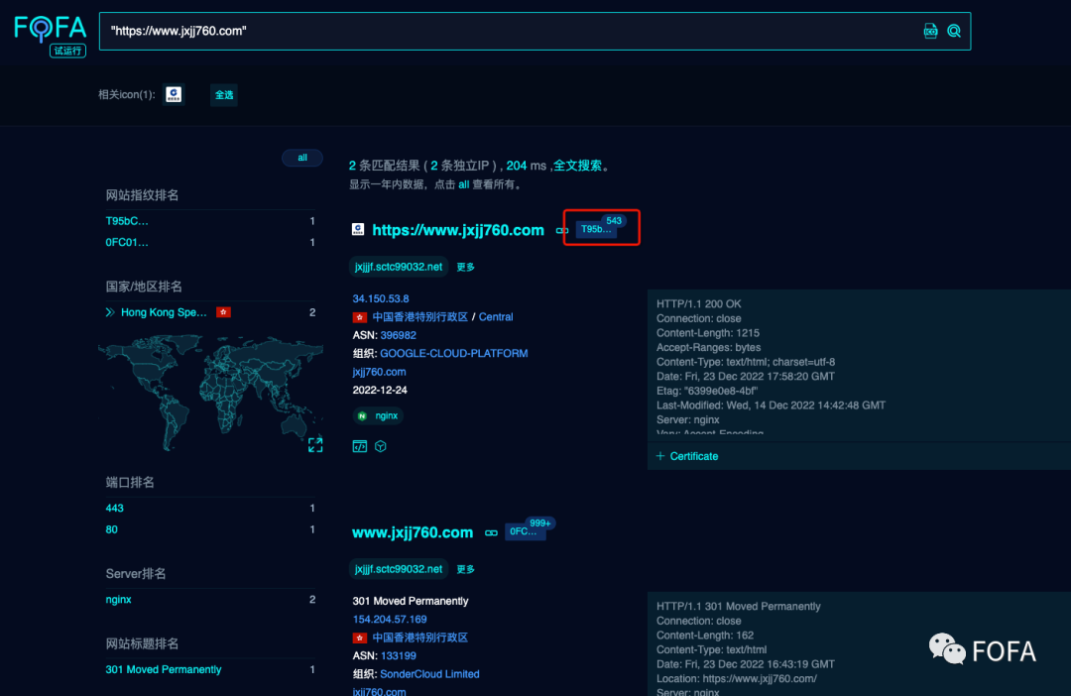
Task: Click 中国香港特别行政区 in the first result
Action: click(420, 317)
